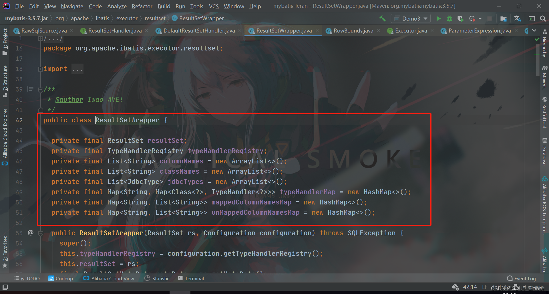Debug Demo3 with the bug icon
Screen dimensions: 549x294
coord(449,19)
